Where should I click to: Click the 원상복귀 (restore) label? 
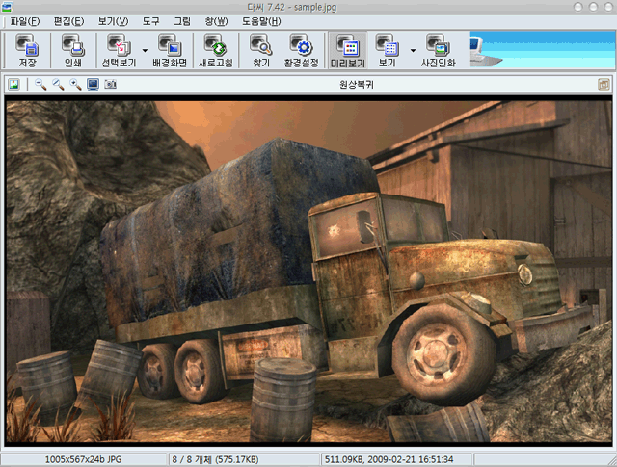click(x=357, y=84)
